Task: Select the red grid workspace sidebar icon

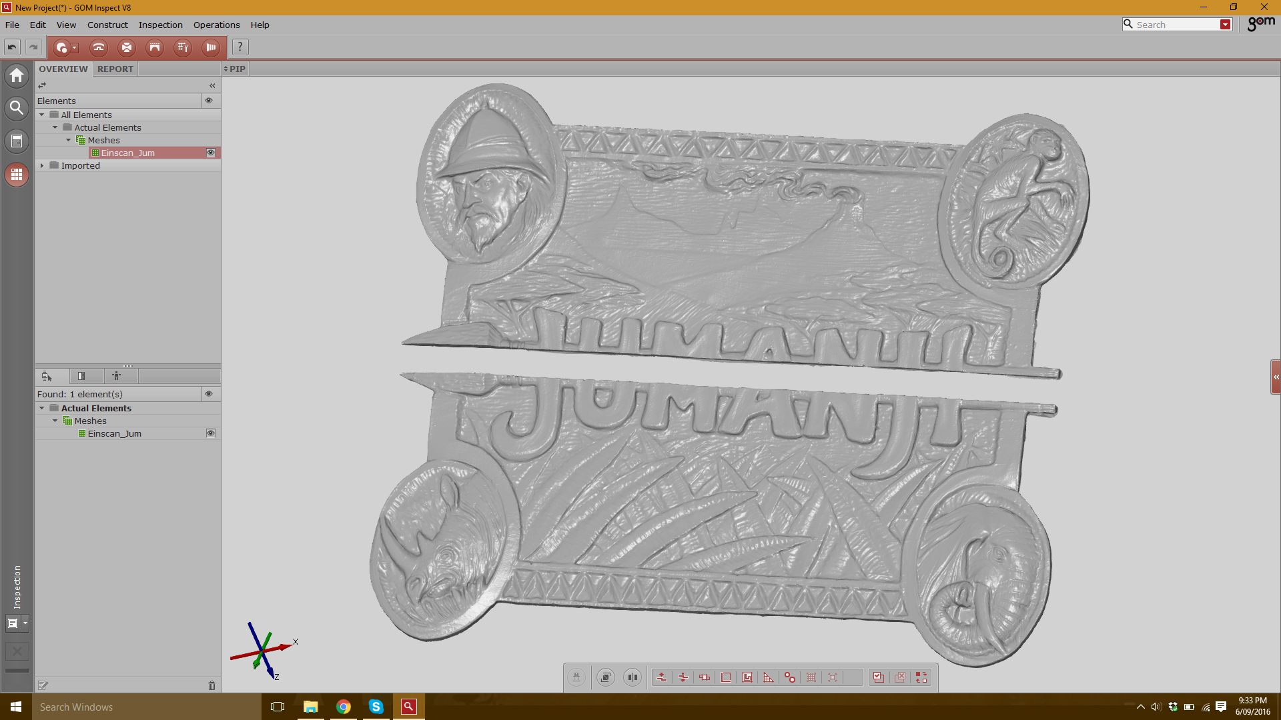Action: [x=17, y=175]
